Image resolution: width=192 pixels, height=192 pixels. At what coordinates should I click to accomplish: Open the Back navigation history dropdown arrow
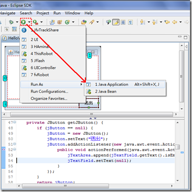181,22
